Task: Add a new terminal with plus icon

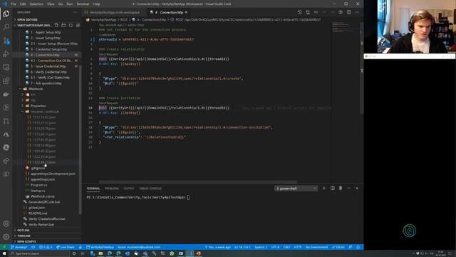Action: tap(324, 188)
